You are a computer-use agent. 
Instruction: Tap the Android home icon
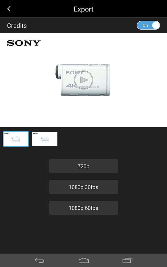pyautogui.click(x=84, y=260)
